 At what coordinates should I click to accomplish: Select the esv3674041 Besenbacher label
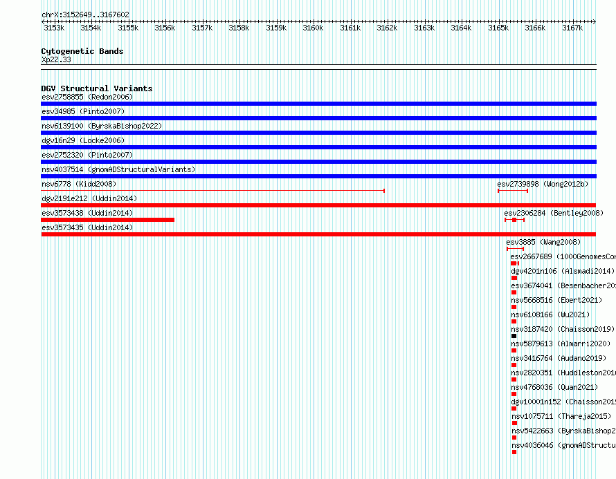[563, 285]
